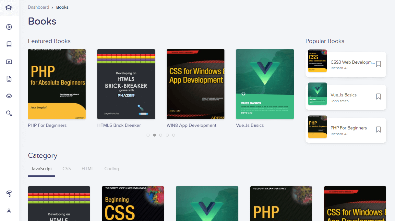Switch to the CSS category tab
Viewport: 395px width, 221px height.
coord(67,169)
